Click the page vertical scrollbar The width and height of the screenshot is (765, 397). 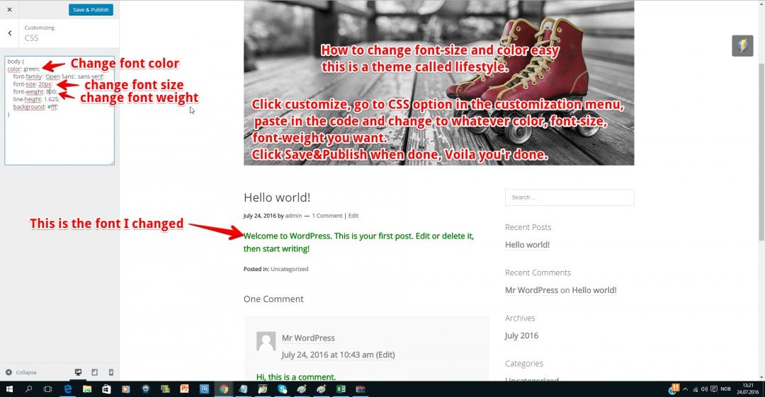(x=761, y=151)
